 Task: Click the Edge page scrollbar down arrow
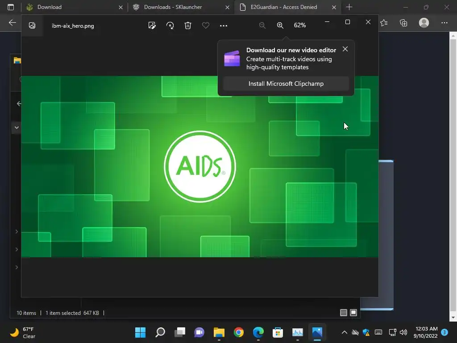tap(453, 318)
